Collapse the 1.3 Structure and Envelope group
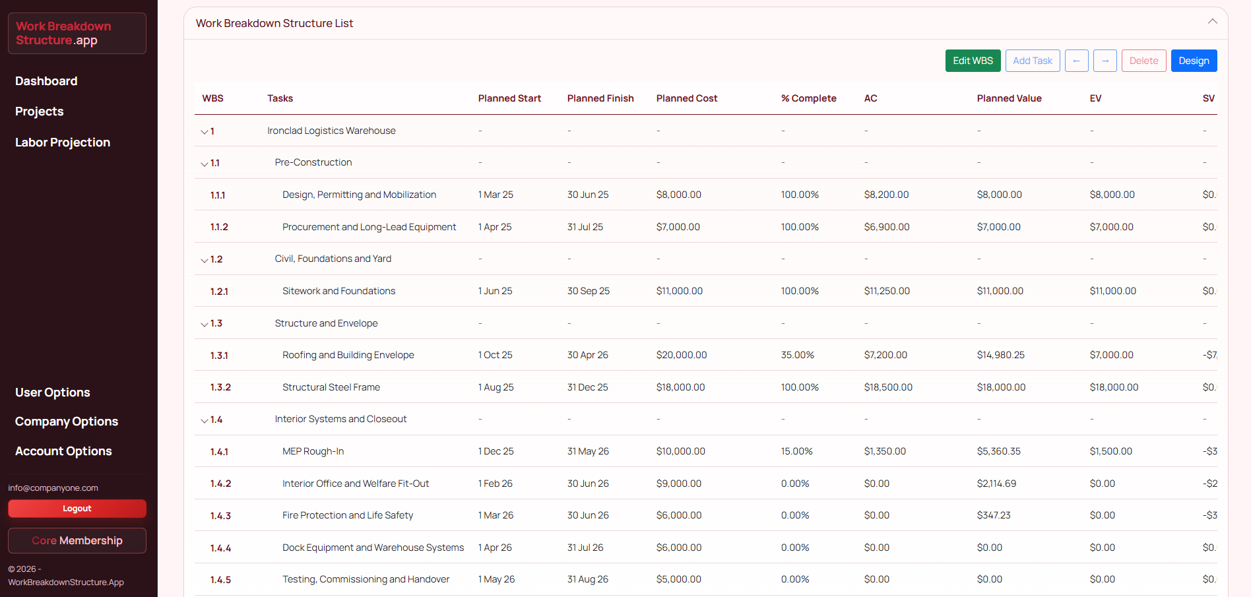The height and width of the screenshot is (597, 1251). pos(205,324)
